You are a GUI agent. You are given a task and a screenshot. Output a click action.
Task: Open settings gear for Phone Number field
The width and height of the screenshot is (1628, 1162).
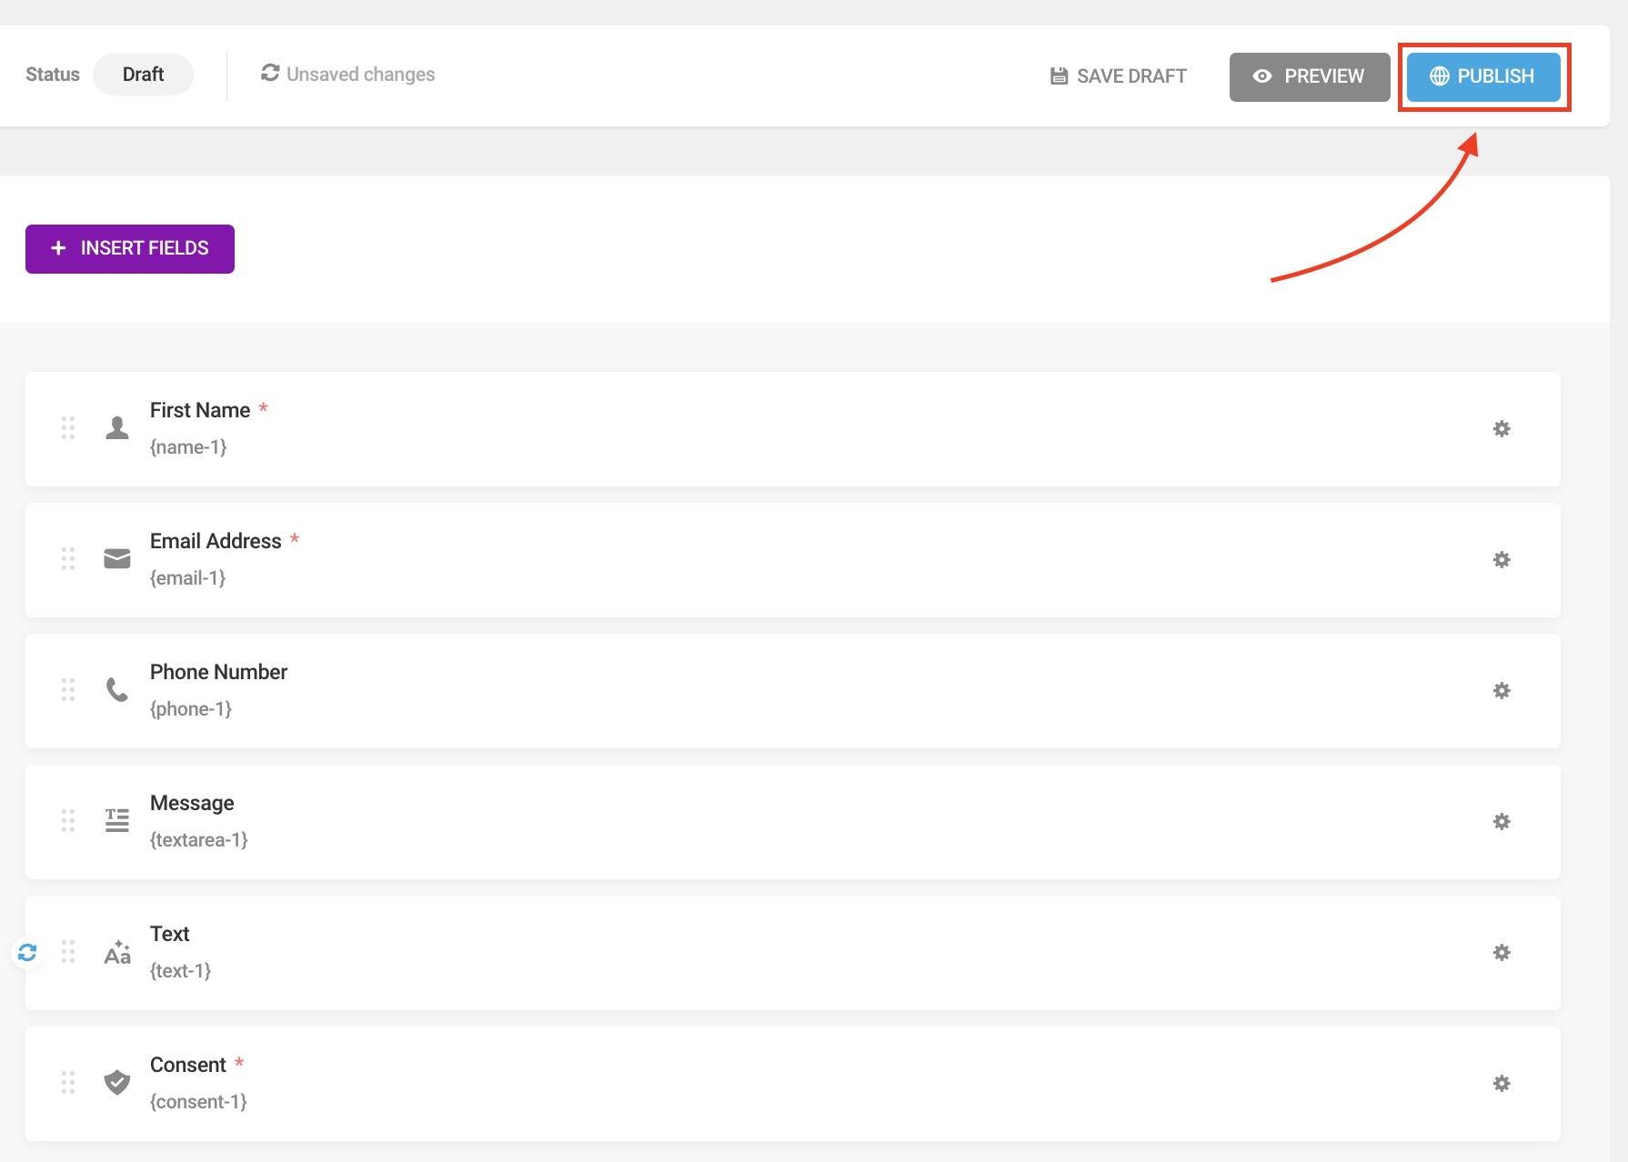(x=1502, y=690)
